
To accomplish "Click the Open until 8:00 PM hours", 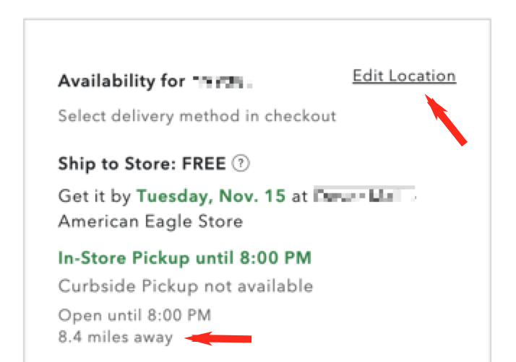I will (134, 315).
